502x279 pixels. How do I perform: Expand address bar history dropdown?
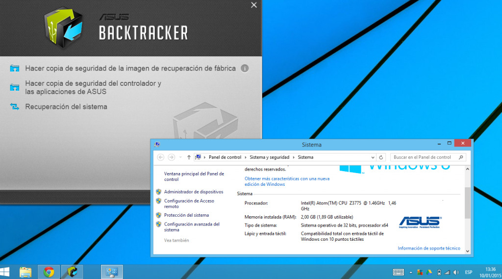(373, 157)
